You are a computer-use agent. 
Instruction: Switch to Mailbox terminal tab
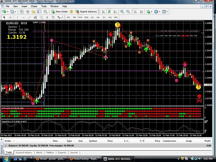tap(50, 153)
